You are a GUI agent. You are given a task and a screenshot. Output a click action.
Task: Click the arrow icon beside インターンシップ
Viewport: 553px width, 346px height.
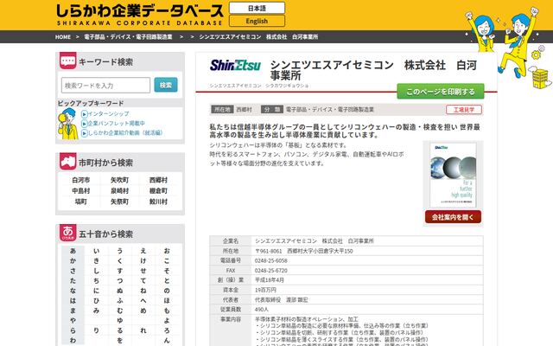[x=85, y=113]
